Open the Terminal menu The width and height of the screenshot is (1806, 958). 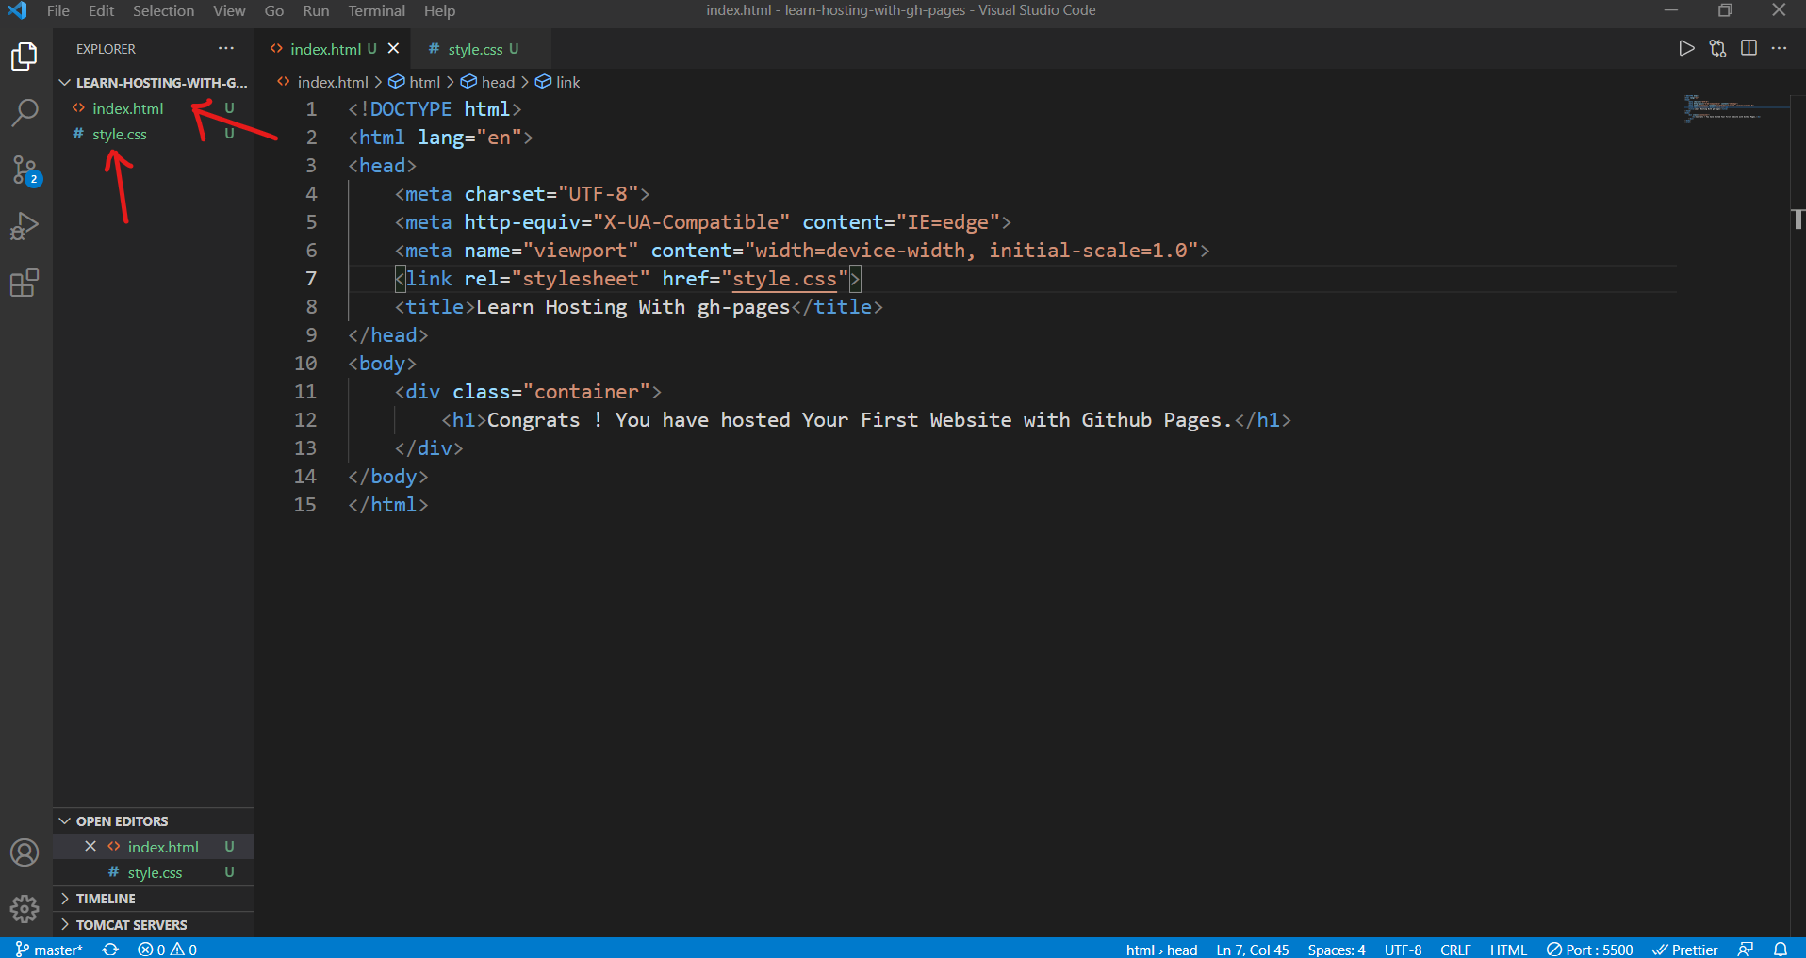pyautogui.click(x=376, y=10)
